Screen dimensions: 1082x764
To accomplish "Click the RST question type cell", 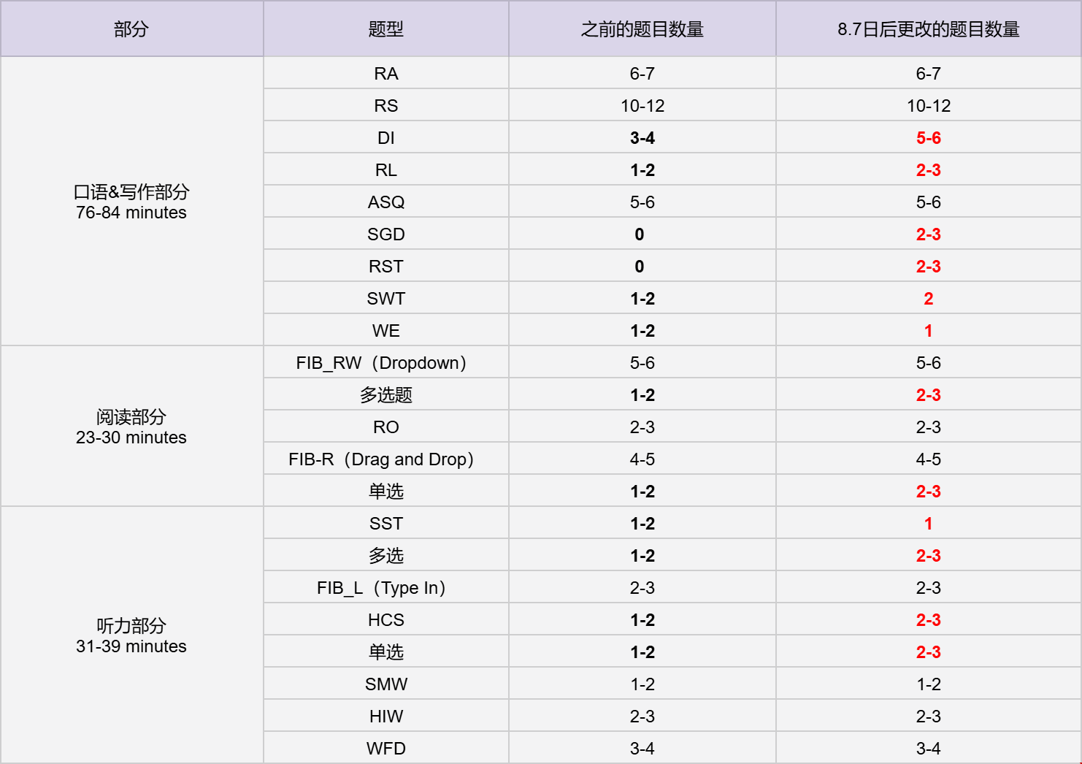I will coord(385,267).
